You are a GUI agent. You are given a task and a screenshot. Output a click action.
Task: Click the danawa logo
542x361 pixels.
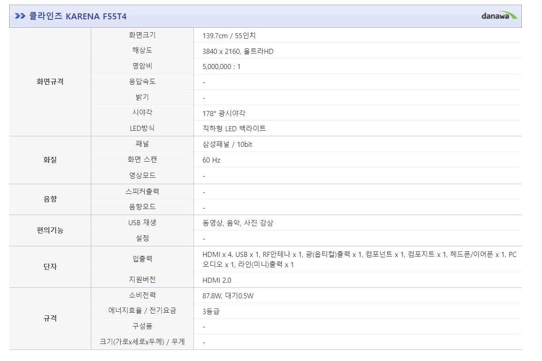499,16
